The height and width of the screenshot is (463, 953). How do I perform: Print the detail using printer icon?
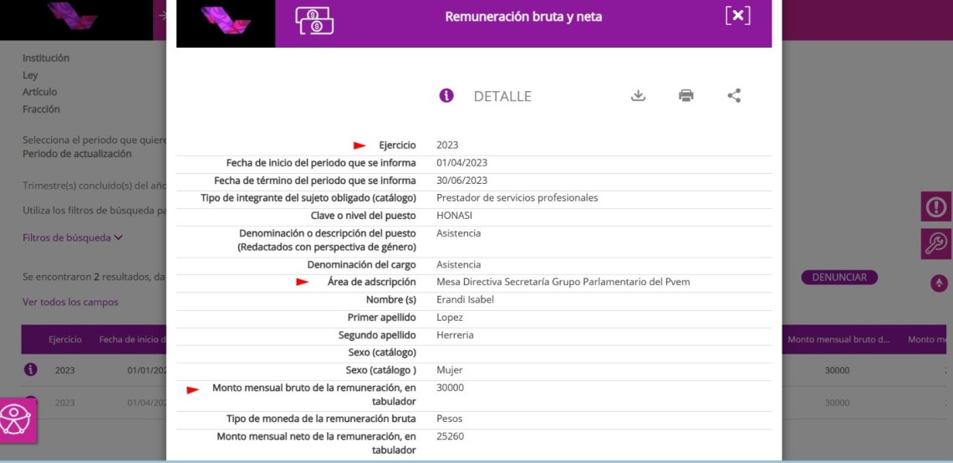pos(686,95)
